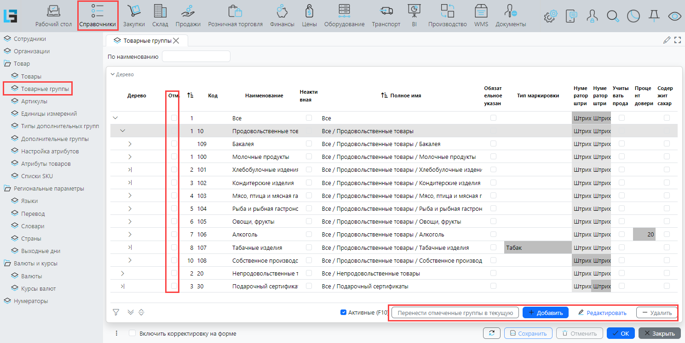The height and width of the screenshot is (343, 685).
Task: Expand the Бакалея tree node
Action: [x=130, y=144]
